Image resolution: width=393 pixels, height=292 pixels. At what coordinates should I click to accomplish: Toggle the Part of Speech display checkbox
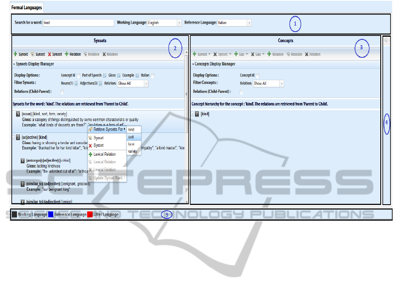(104, 76)
